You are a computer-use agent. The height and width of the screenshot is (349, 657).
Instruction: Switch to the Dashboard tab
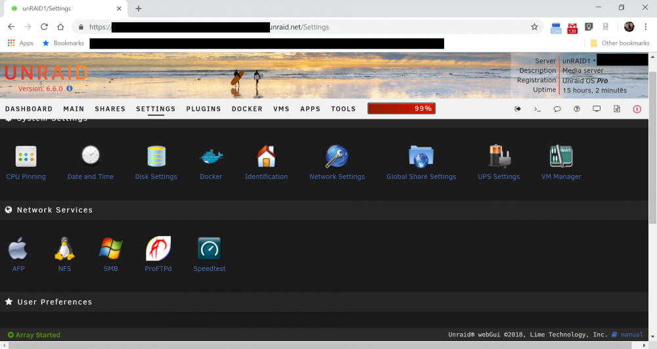pyautogui.click(x=29, y=109)
